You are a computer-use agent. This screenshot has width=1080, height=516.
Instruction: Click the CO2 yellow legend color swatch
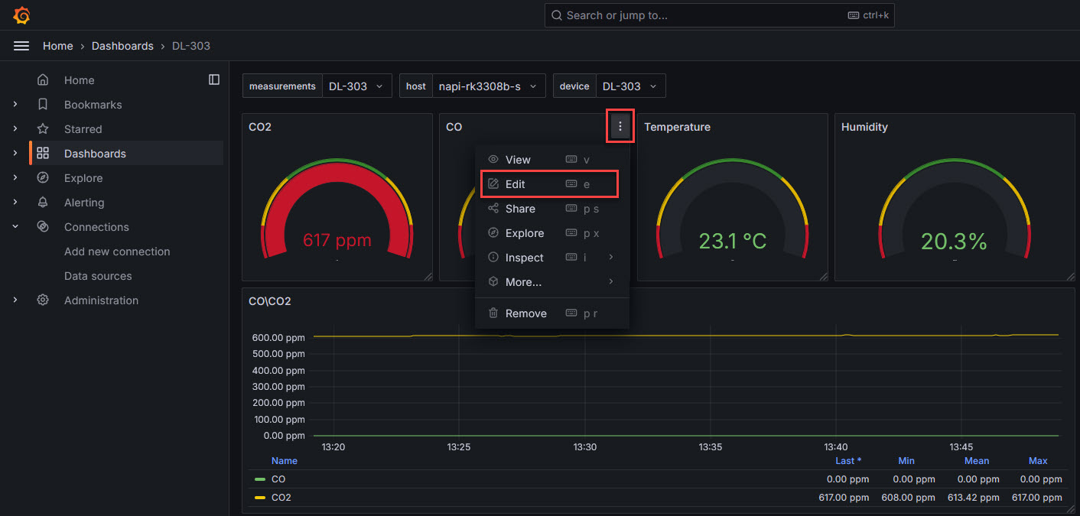(259, 497)
